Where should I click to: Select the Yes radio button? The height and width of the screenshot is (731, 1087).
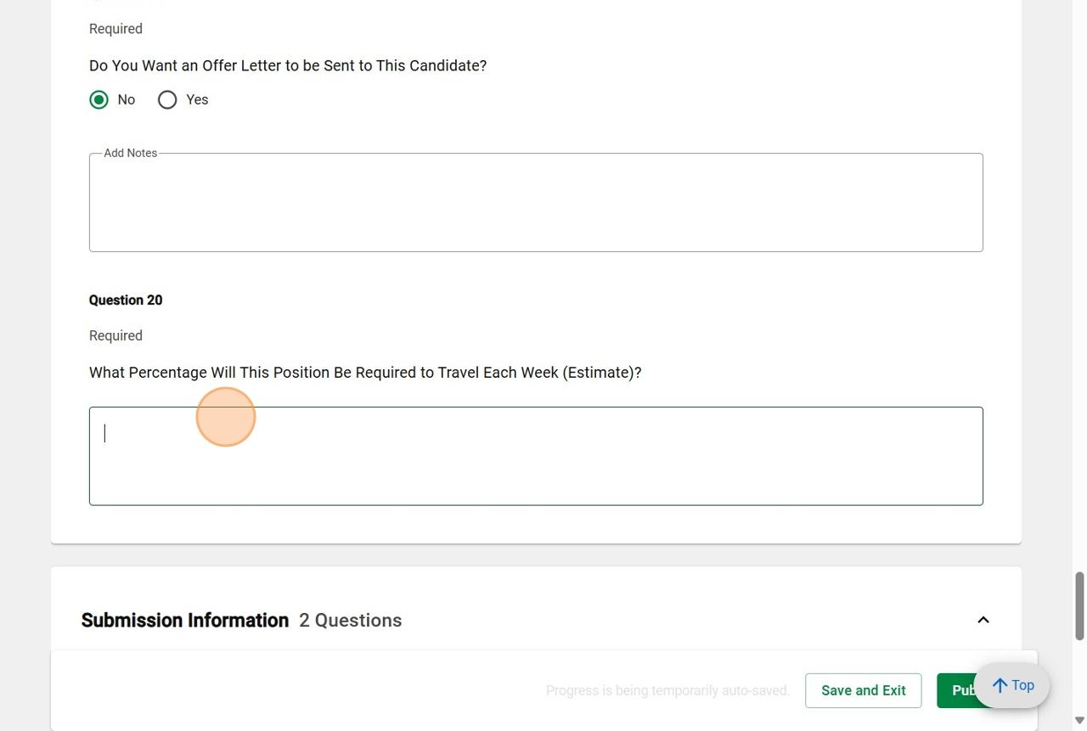coord(167,100)
